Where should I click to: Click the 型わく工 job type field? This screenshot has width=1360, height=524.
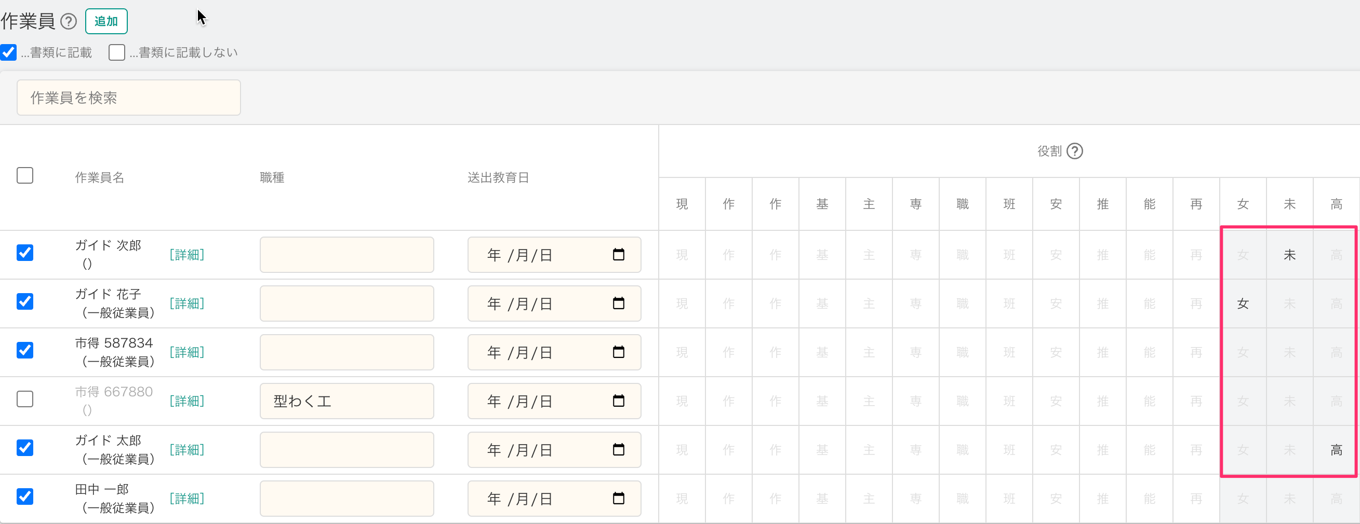346,401
